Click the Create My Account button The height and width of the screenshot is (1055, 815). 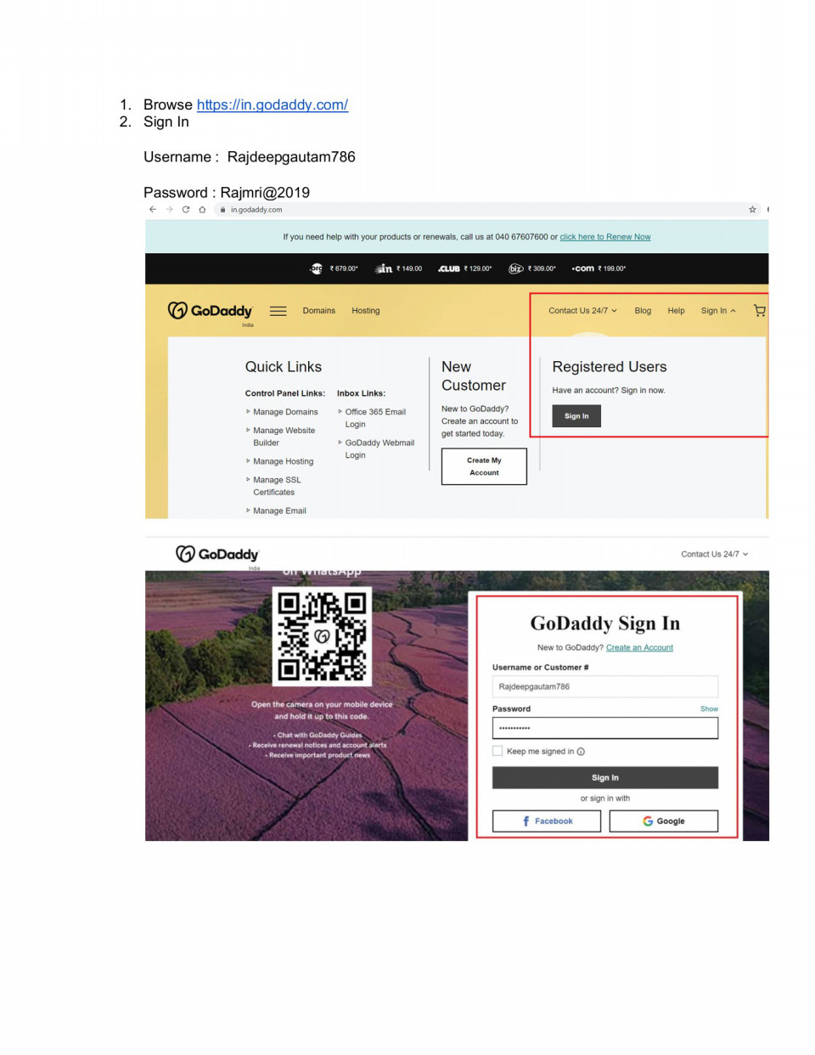(x=484, y=466)
